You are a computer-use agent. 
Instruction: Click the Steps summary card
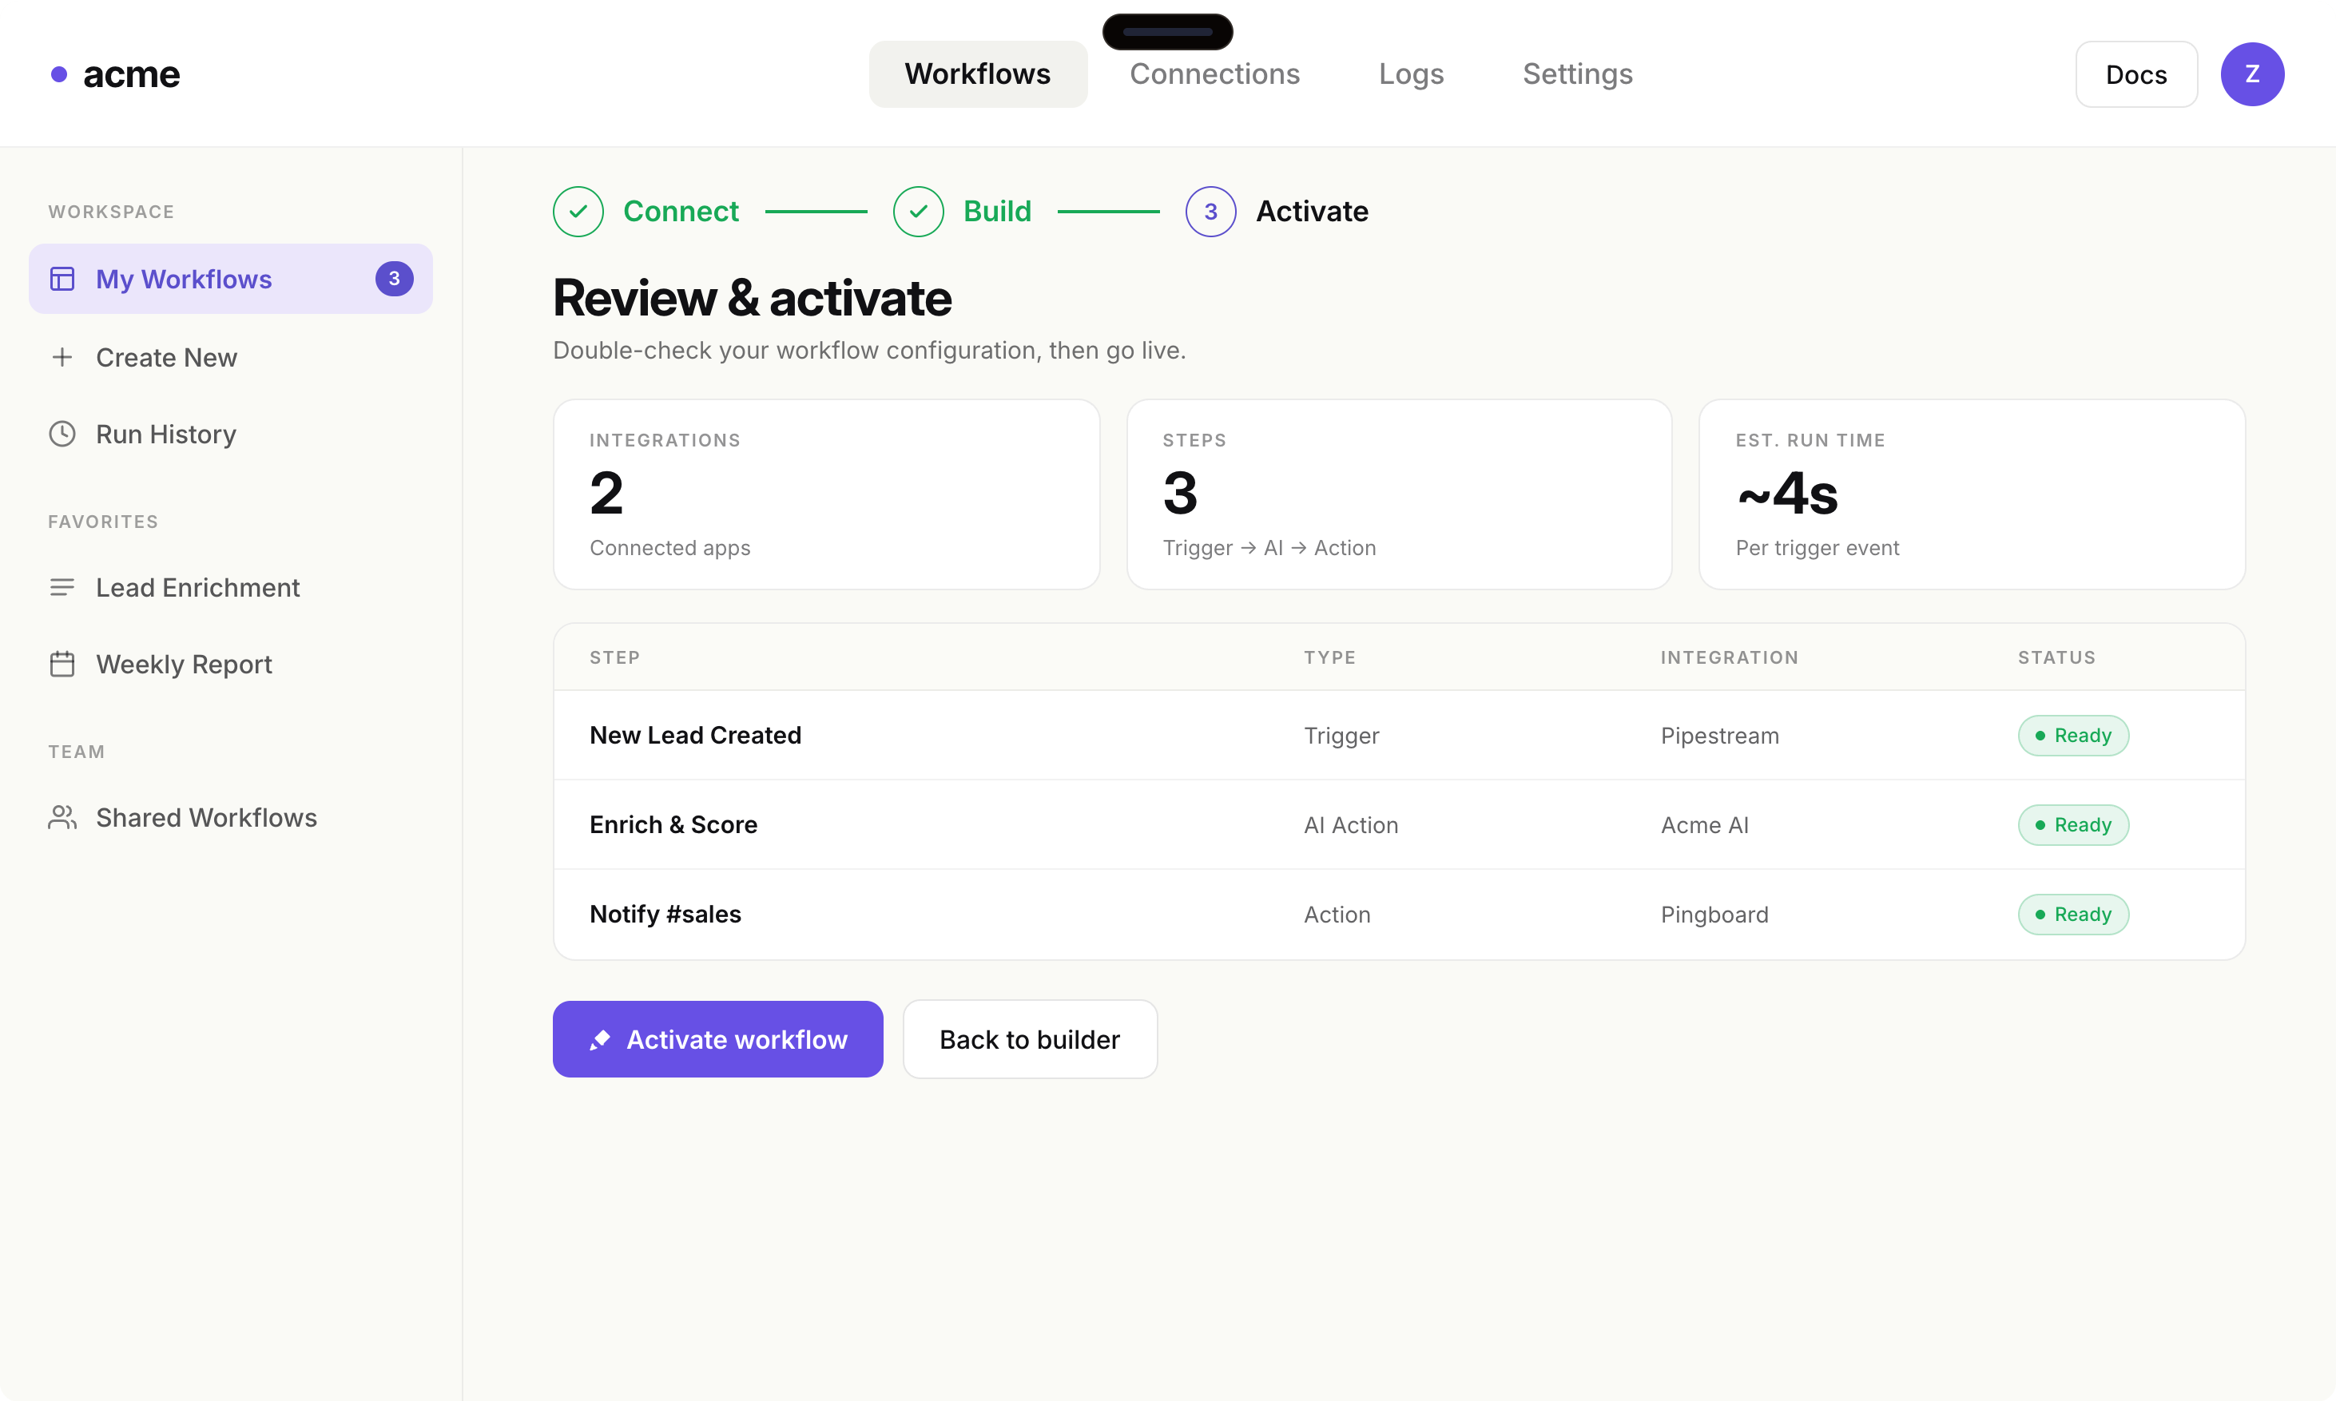pyautogui.click(x=1398, y=494)
